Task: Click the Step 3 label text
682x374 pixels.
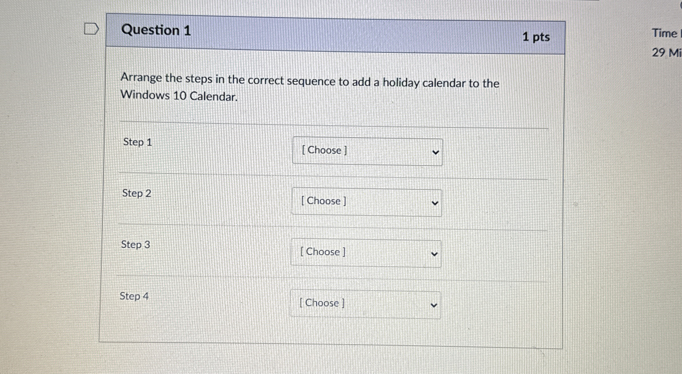Action: [136, 244]
